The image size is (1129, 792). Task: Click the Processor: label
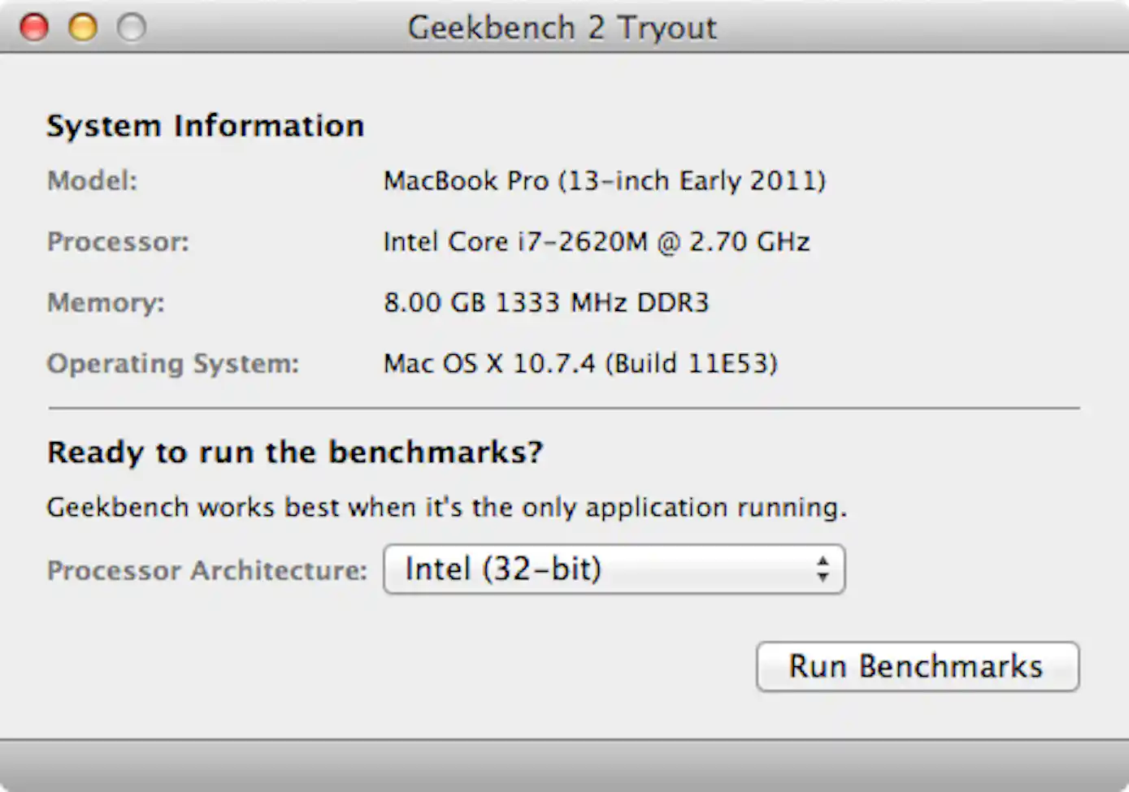pos(119,241)
